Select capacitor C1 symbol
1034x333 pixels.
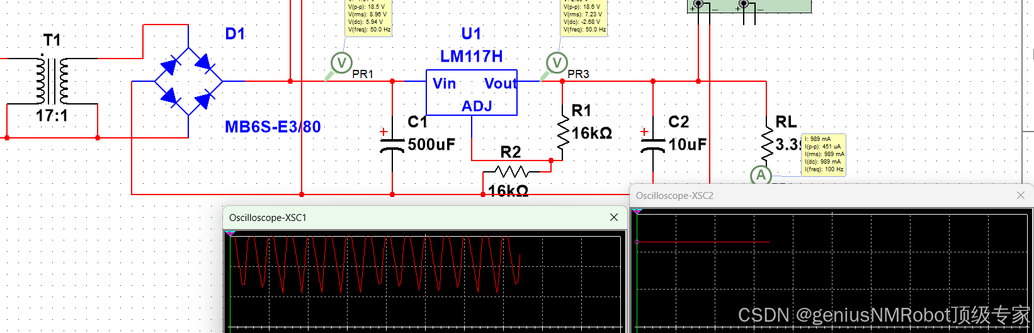pos(392,144)
